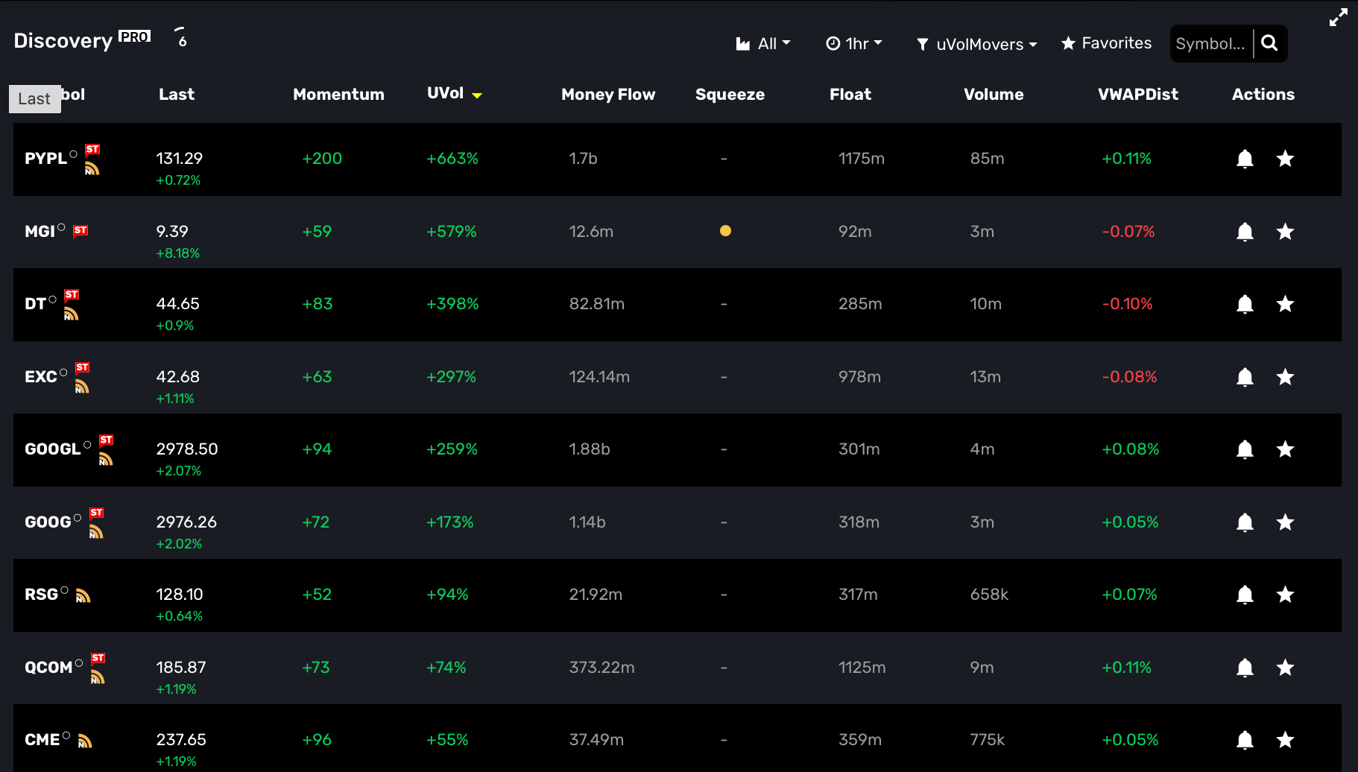This screenshot has height=772, width=1358.
Task: Click the alert bell for MGI
Action: tap(1245, 232)
